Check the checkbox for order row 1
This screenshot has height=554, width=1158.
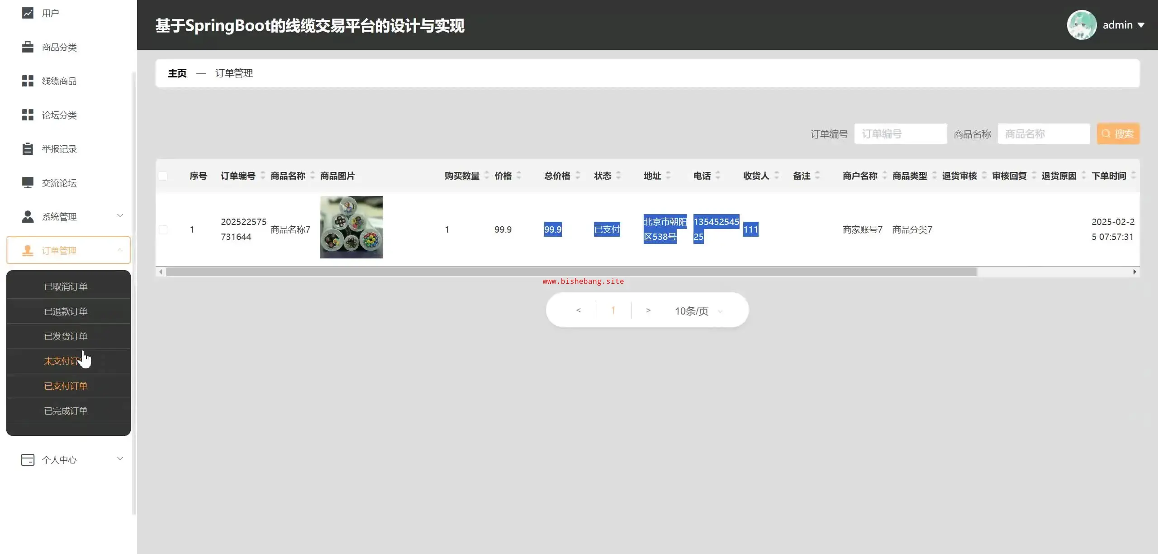[163, 230]
